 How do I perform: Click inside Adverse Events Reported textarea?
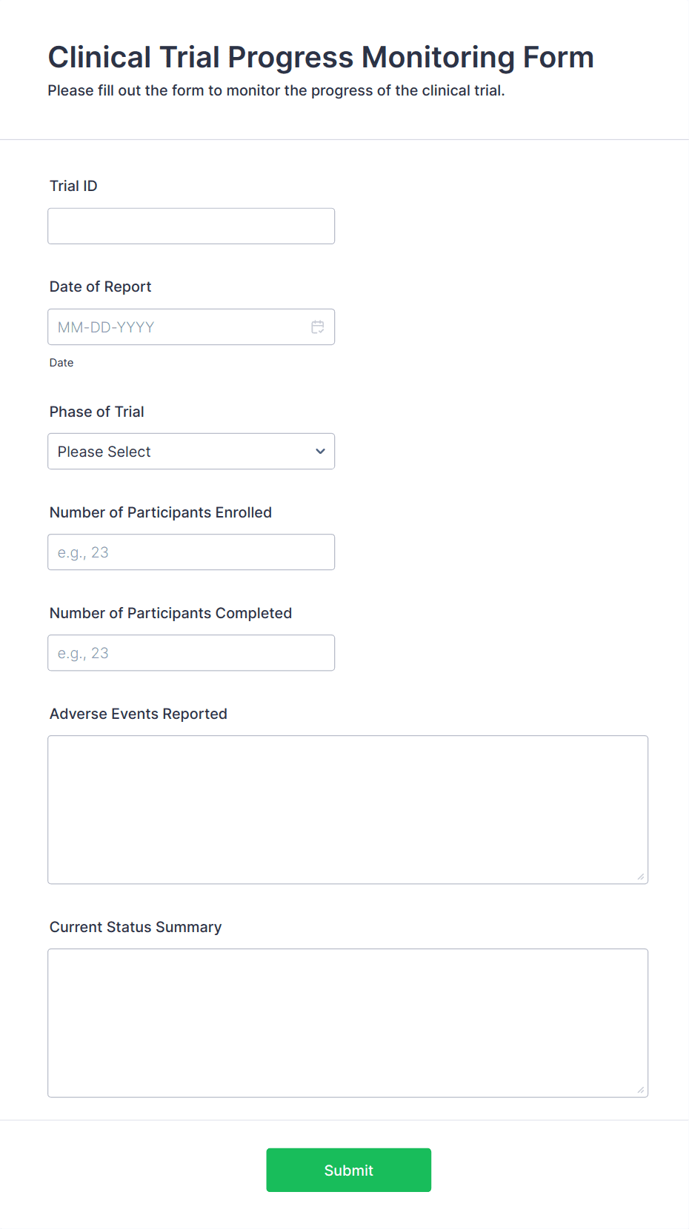point(348,810)
